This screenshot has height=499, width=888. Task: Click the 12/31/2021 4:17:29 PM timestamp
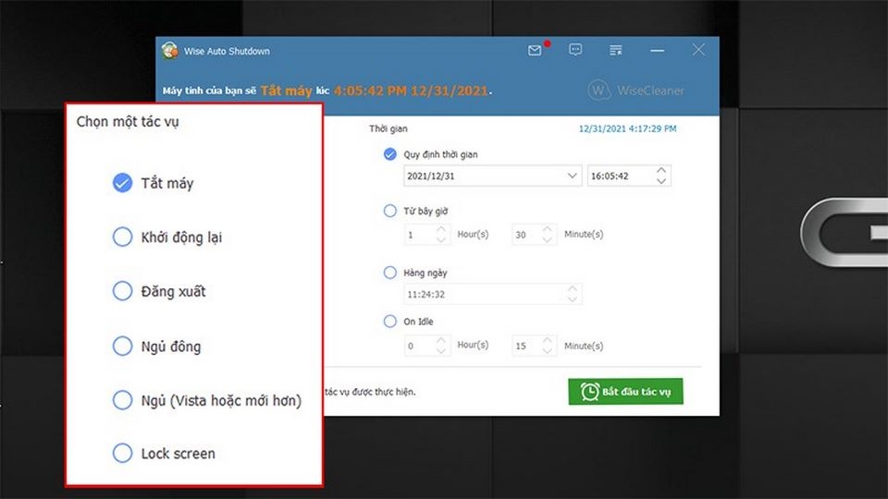pyautogui.click(x=627, y=128)
